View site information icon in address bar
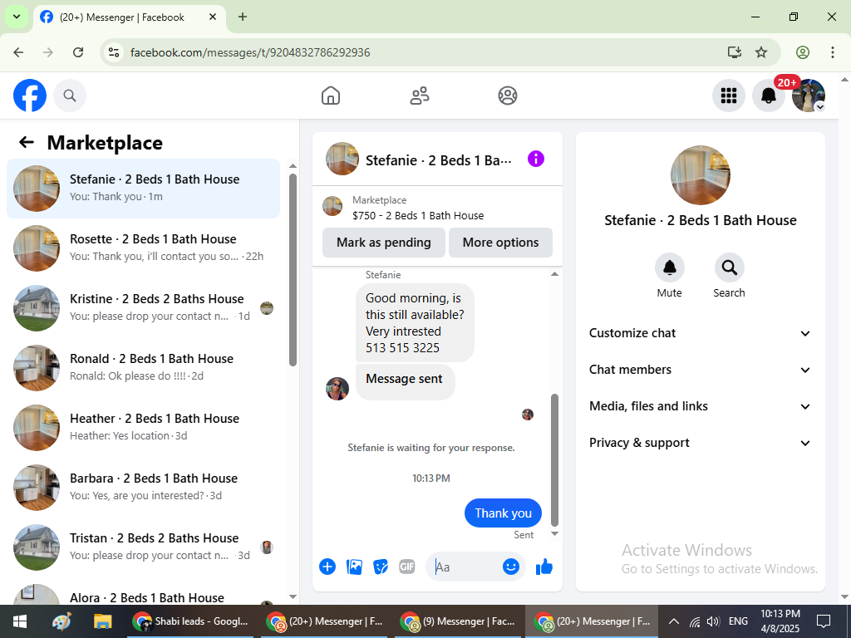851x638 pixels. click(x=113, y=52)
